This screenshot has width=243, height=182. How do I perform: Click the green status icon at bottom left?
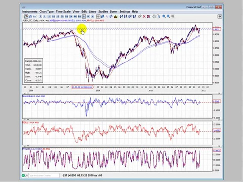coord(23,175)
